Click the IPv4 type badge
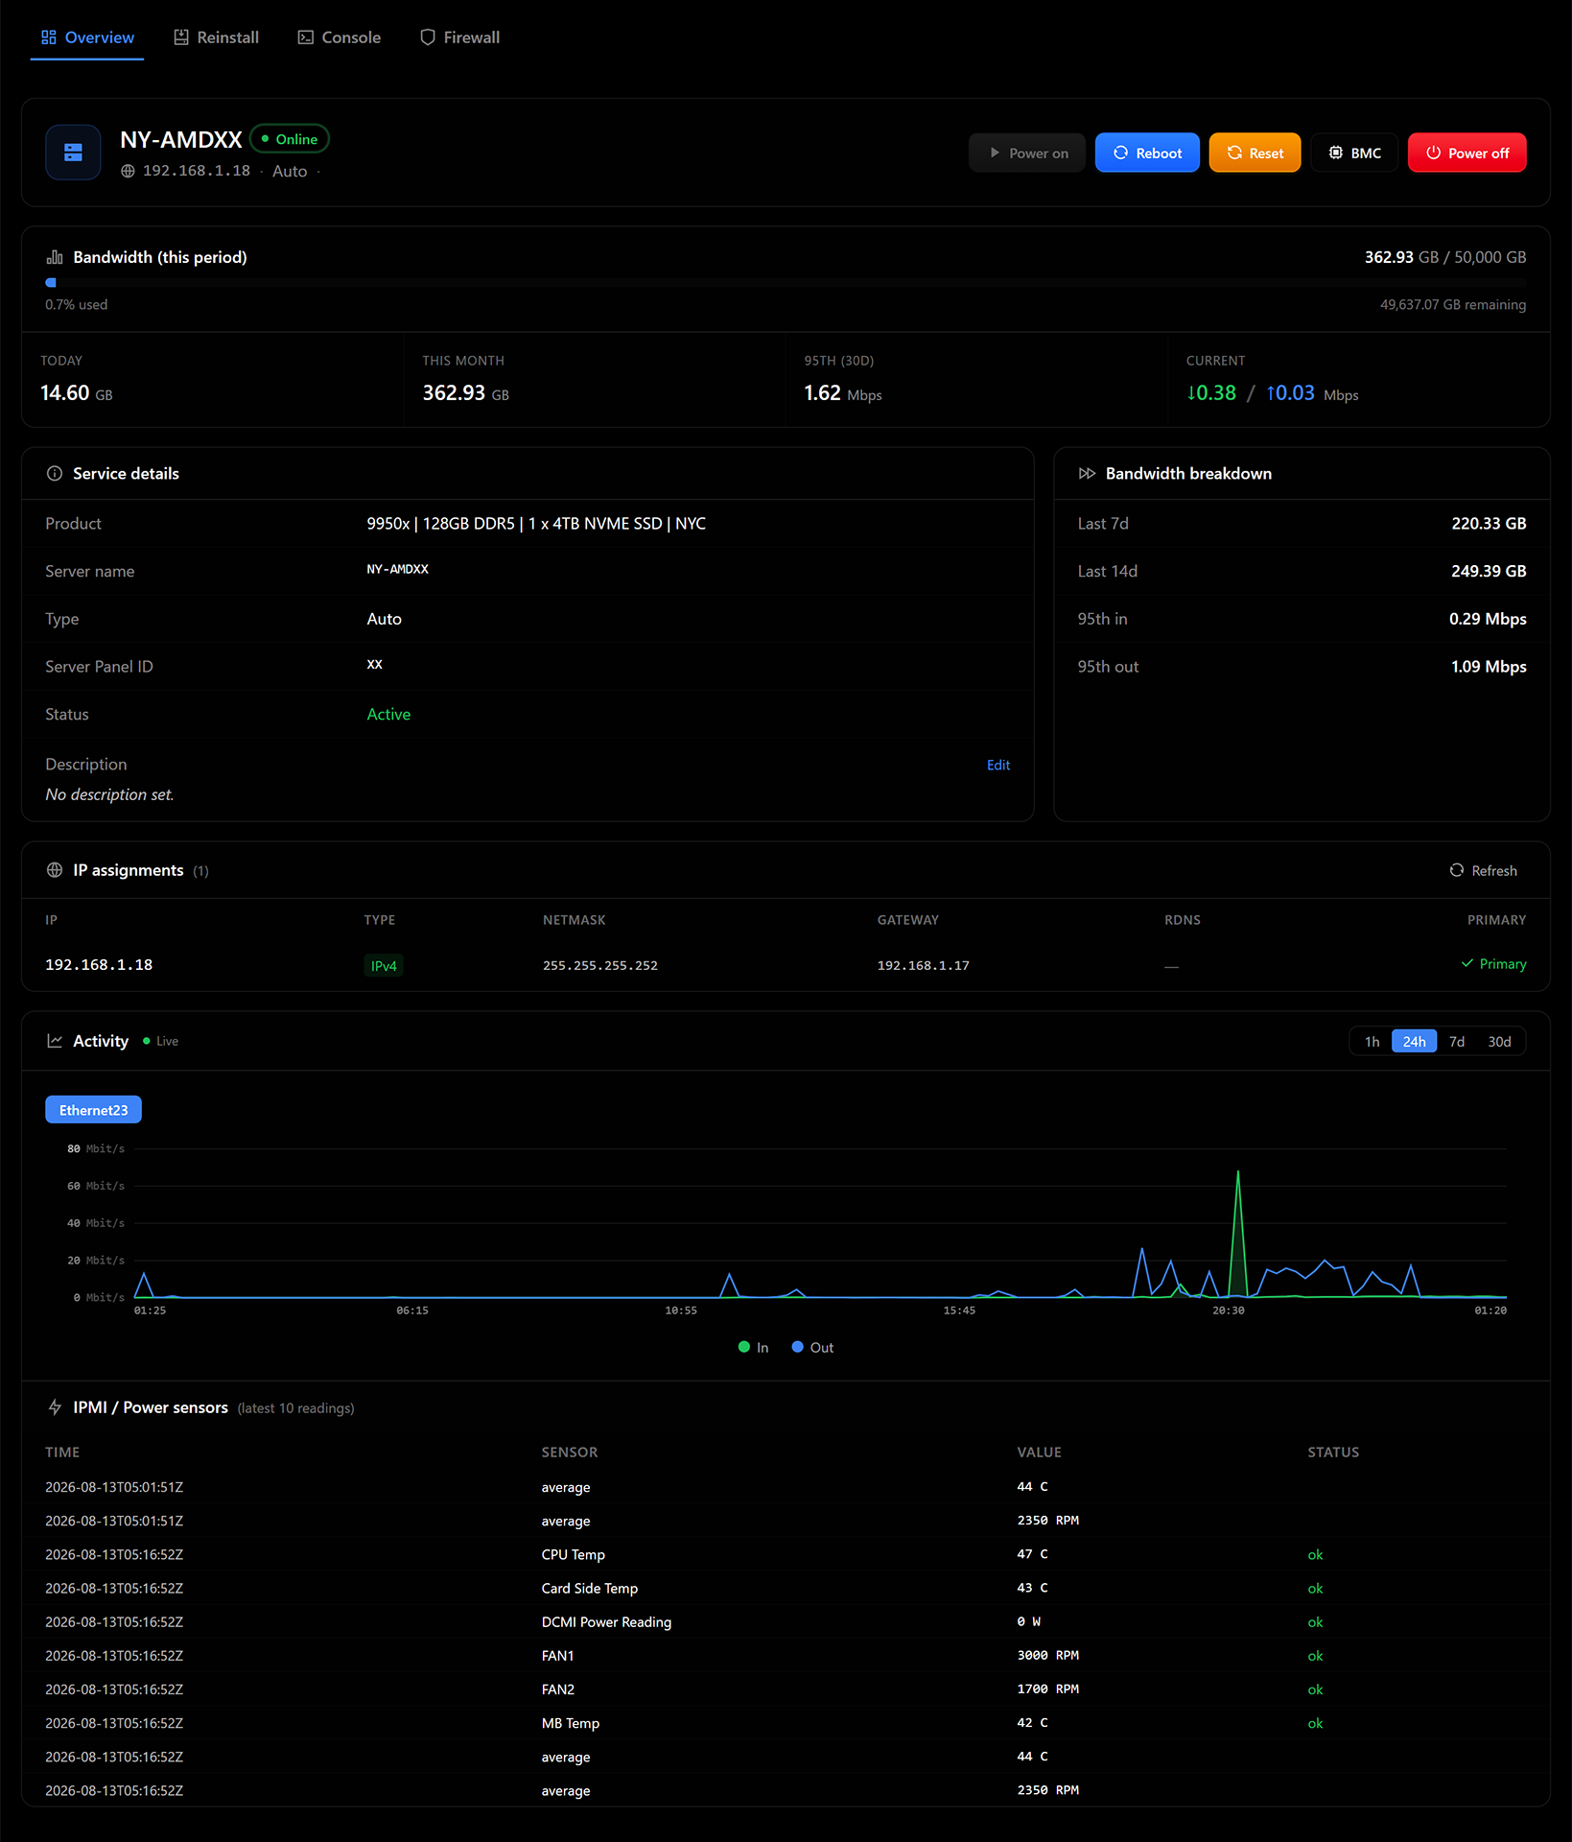This screenshot has width=1572, height=1842. 384,965
